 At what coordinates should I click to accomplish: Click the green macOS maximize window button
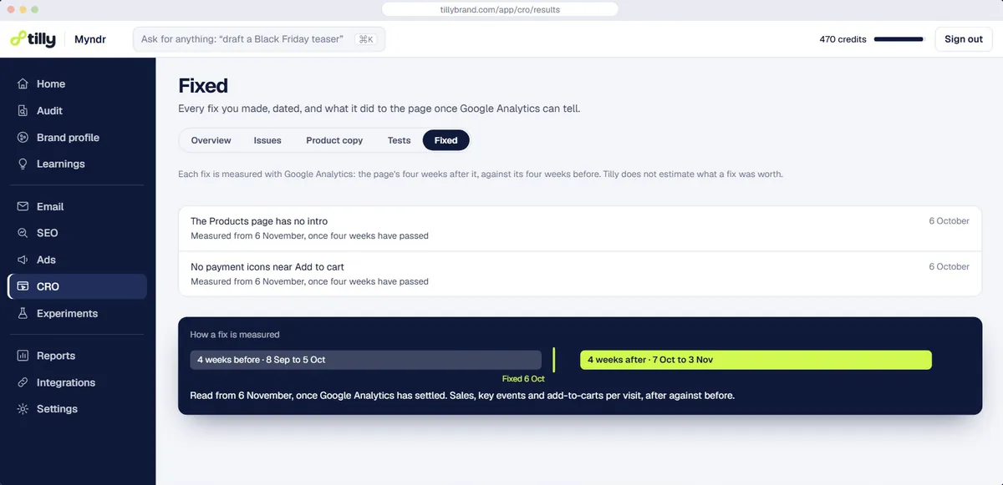tap(34, 9)
